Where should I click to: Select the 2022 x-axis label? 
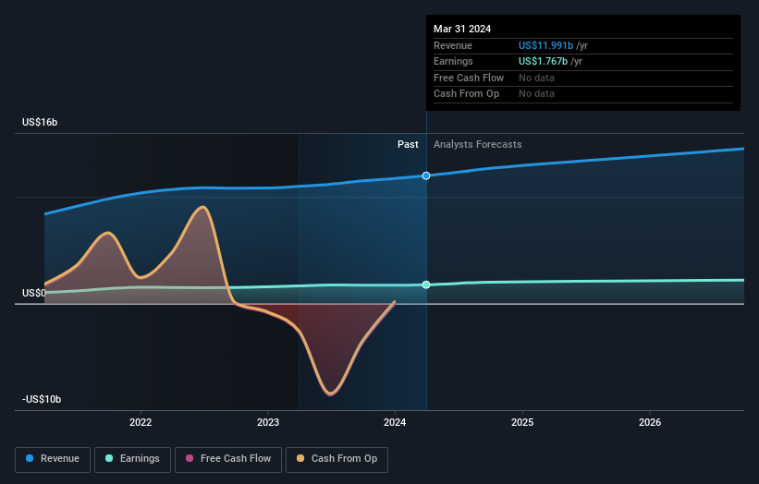(x=141, y=422)
